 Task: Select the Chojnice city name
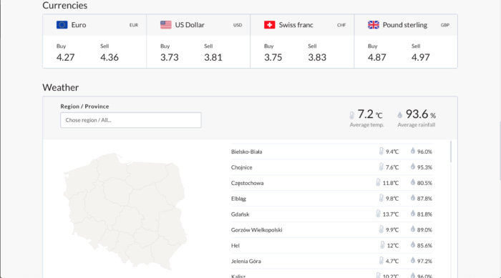pos(242,167)
